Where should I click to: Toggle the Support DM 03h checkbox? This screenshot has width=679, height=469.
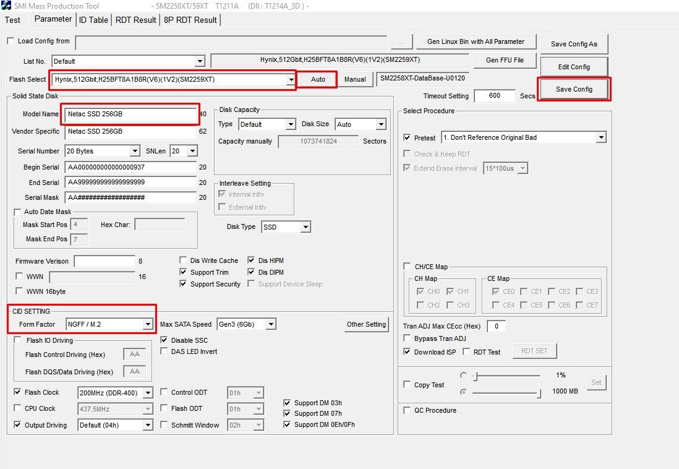pos(287,403)
